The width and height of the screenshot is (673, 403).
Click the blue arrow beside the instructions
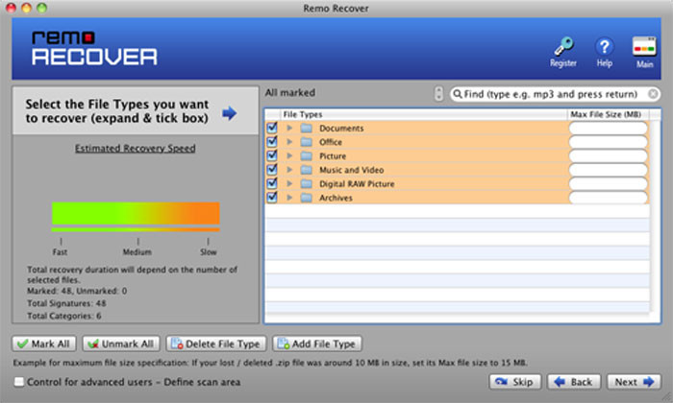[230, 113]
